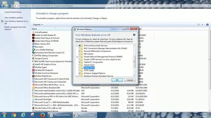Screen dimensions: 211x118
Task: Click the ActivePresenter program icon
Action: [x=33, y=32]
